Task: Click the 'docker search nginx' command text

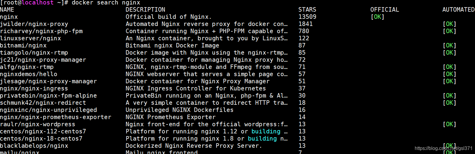Action: coord(106,3)
